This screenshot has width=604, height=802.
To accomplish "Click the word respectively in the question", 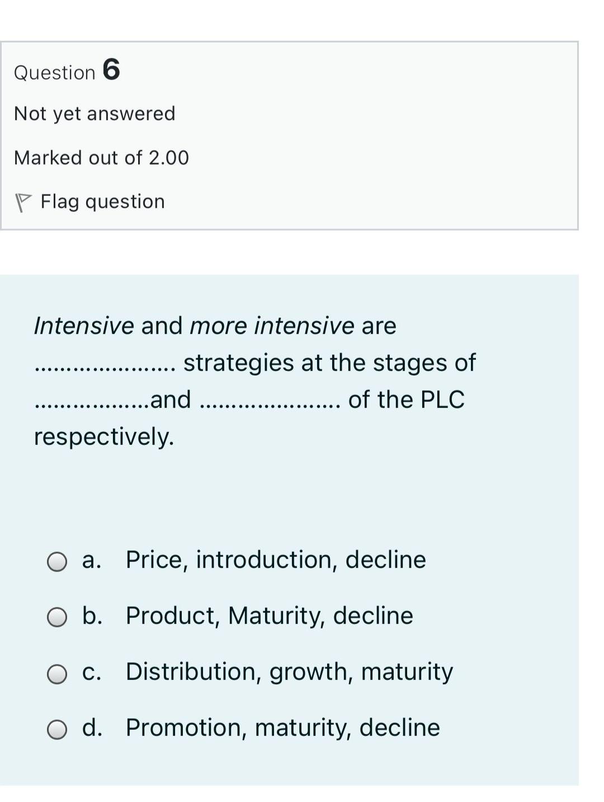I will tap(103, 437).
